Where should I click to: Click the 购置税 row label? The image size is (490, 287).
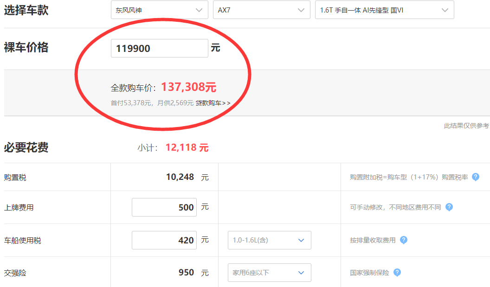[x=15, y=178]
